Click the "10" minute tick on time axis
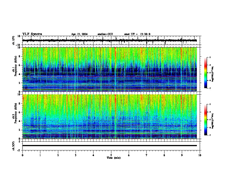Image resolution: width=225 pixels, height=174 pixels. tap(200, 155)
